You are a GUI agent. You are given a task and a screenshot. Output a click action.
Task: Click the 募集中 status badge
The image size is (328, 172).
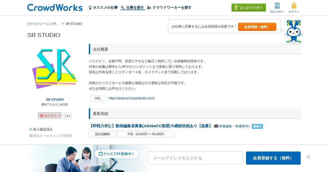pyautogui.click(x=257, y=126)
